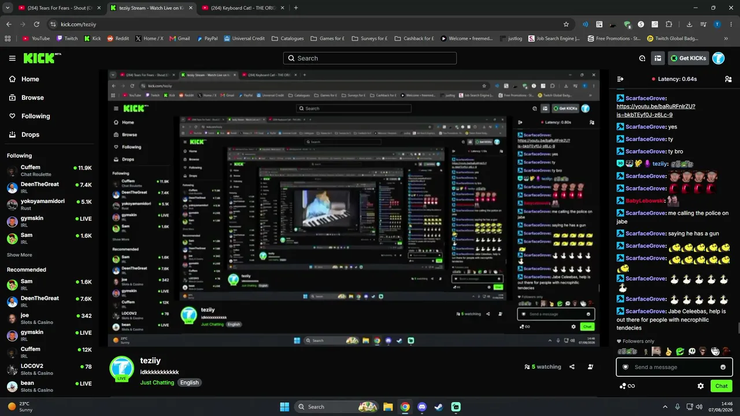The height and width of the screenshot is (416, 740).
Task: Open Discord from the taskbar
Action: point(422,407)
